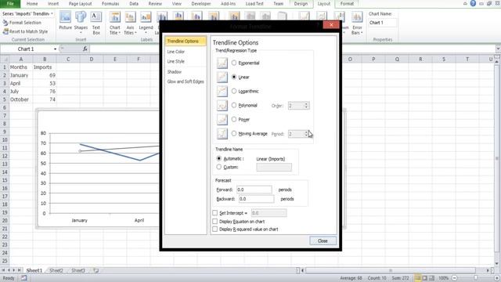The width and height of the screenshot is (501, 282).
Task: Select the Polynomial radio button
Action: tap(234, 105)
